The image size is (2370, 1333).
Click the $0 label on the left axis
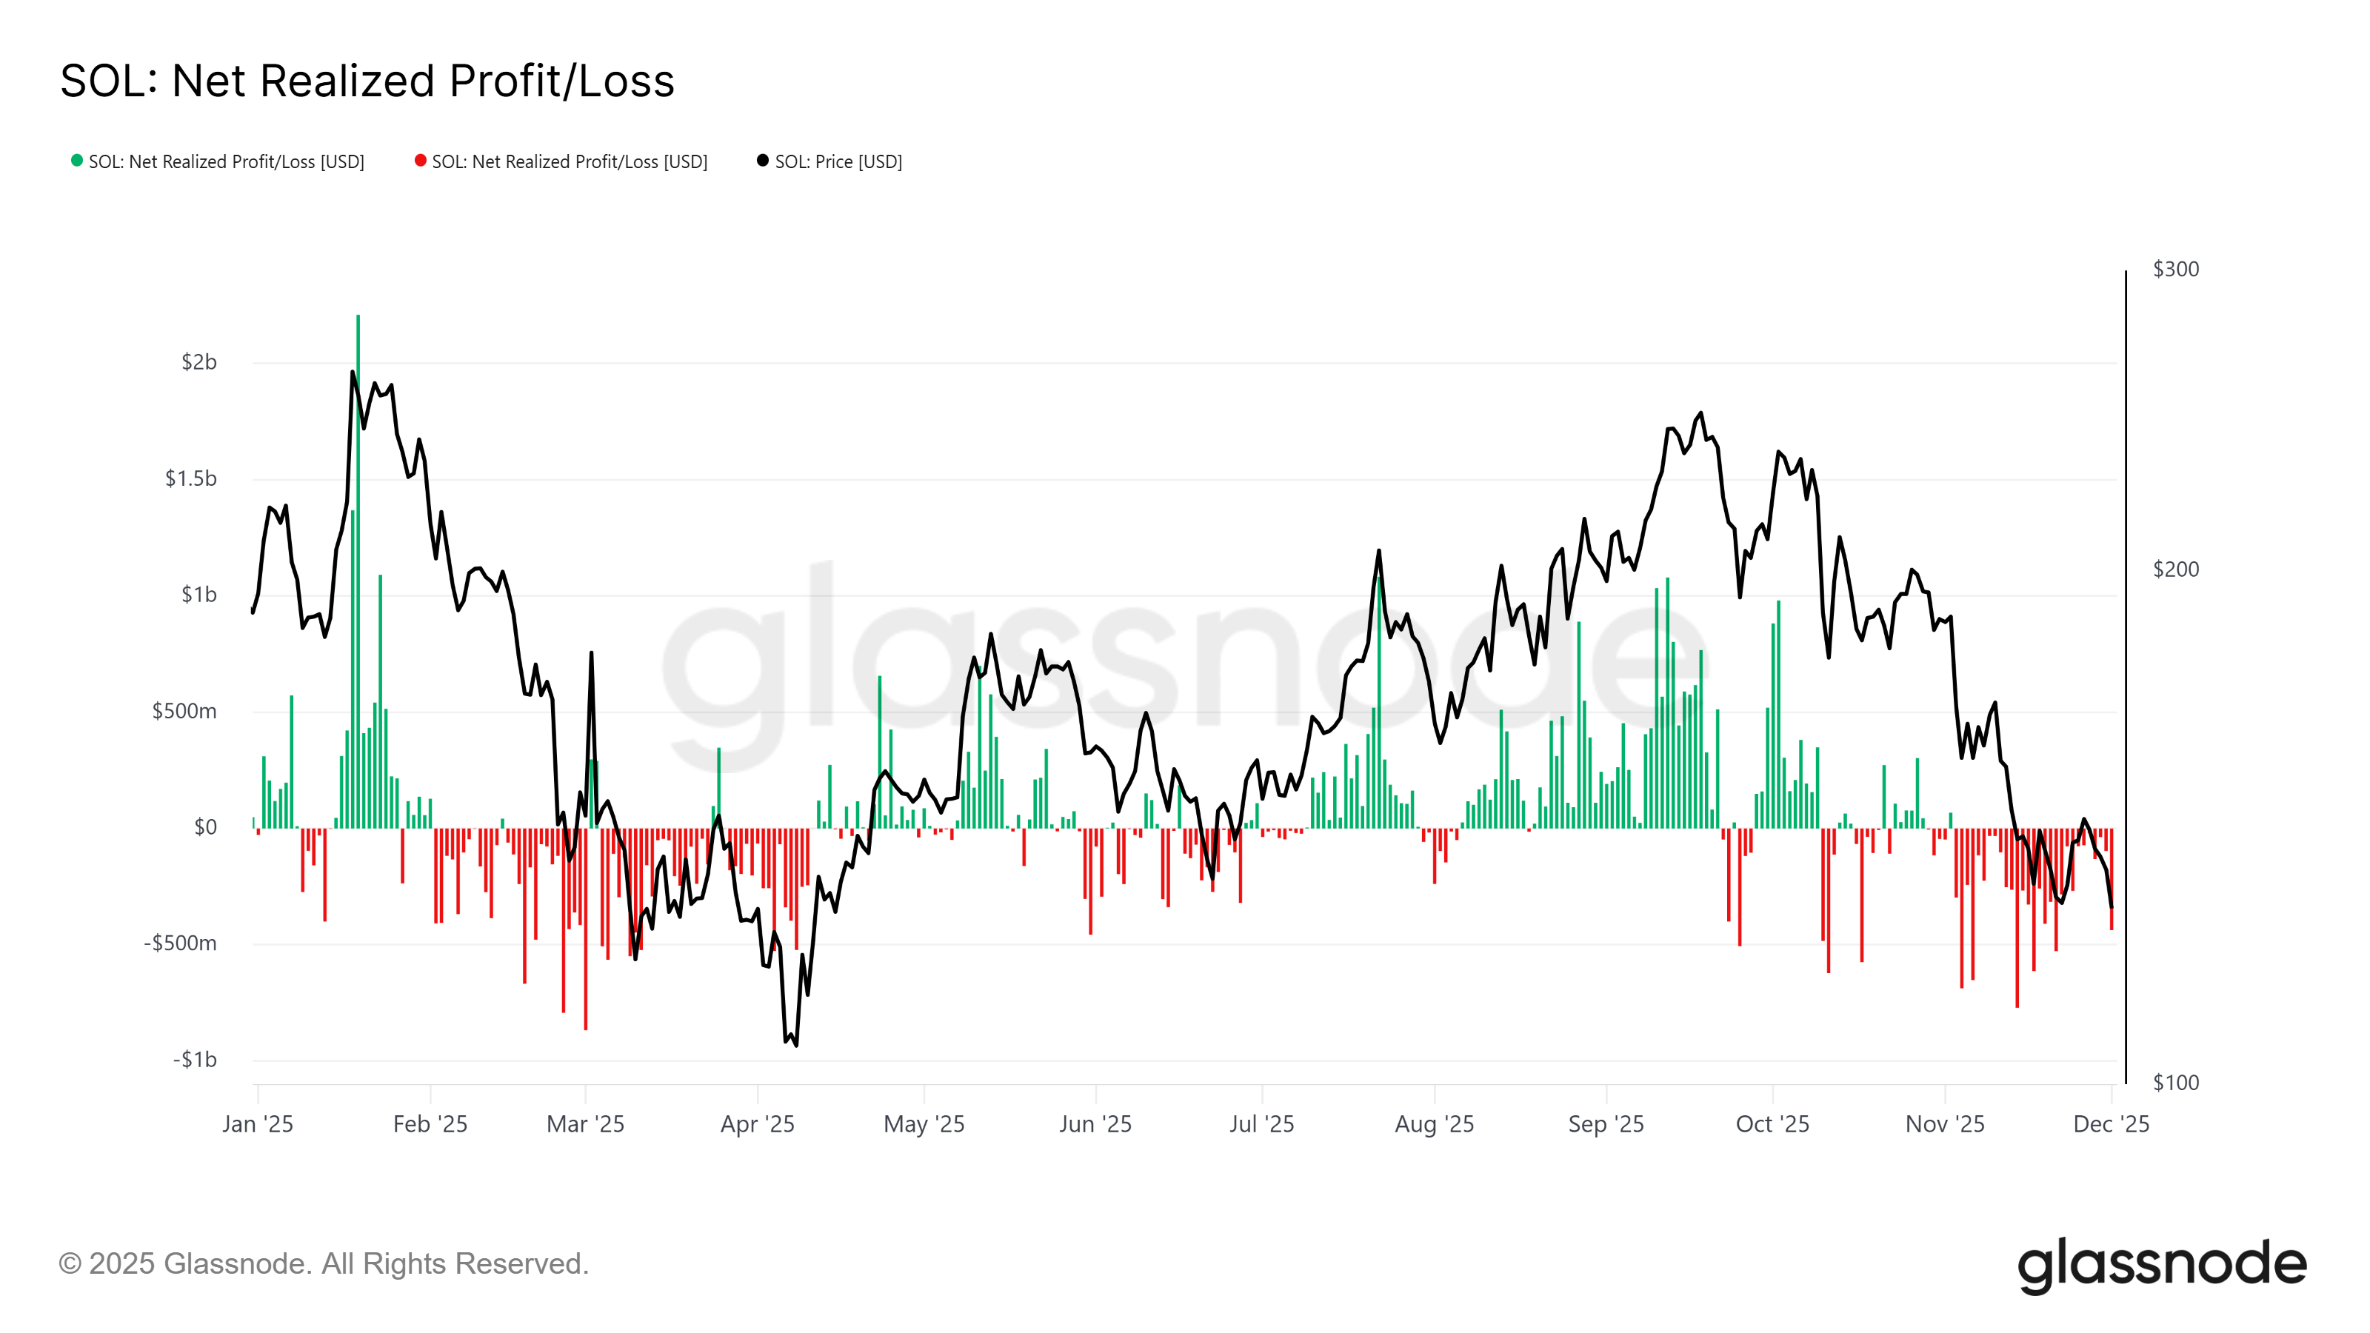click(205, 827)
